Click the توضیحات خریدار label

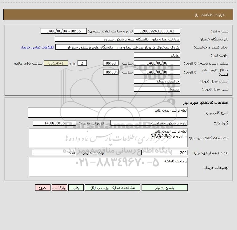click(216, 168)
